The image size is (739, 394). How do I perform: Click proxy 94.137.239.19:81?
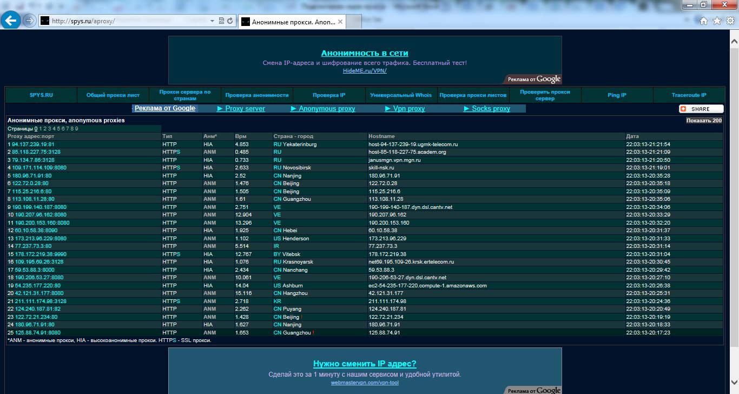33,145
